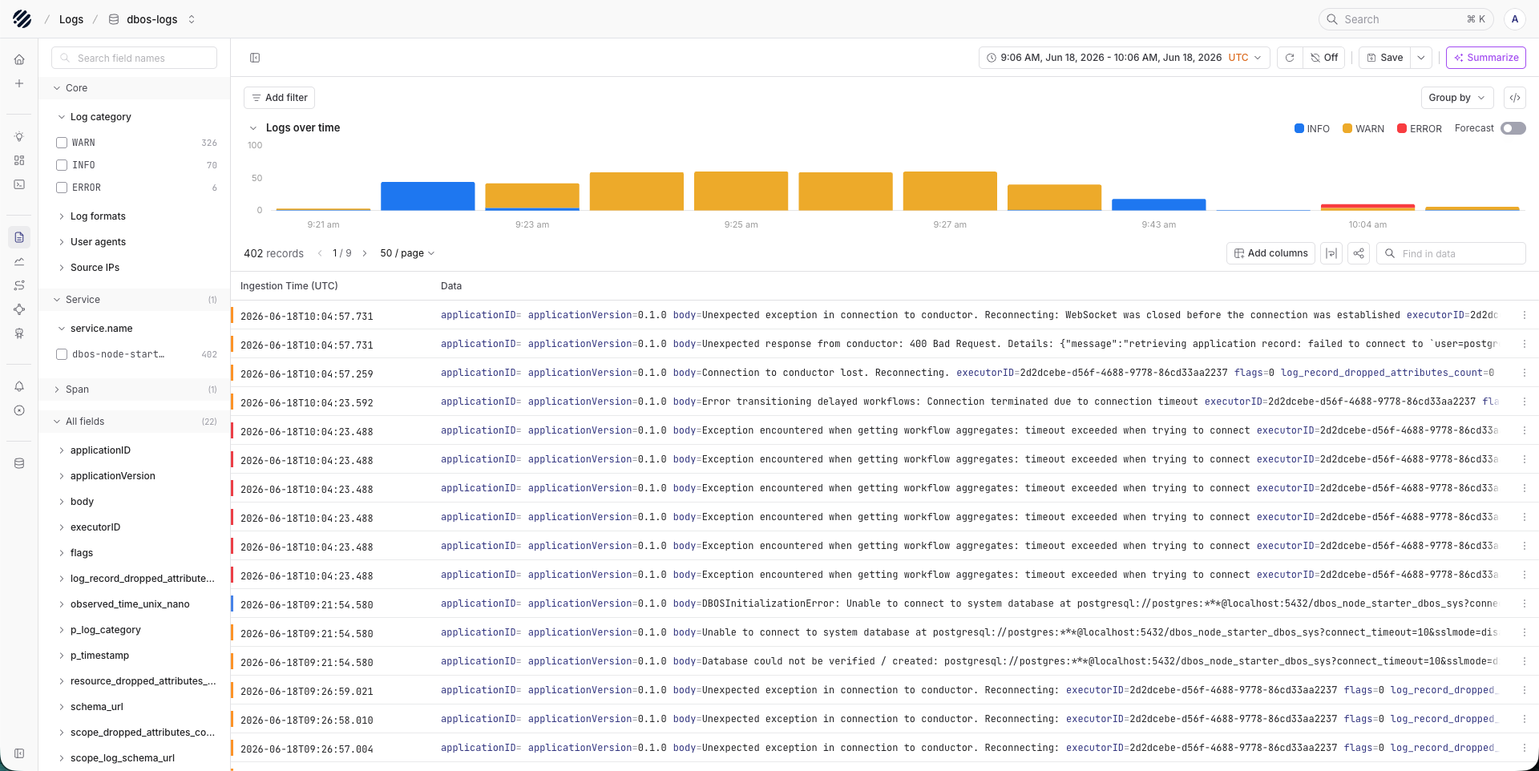1539x771 pixels.
Task: Open the home icon in left sidebar
Action: [x=19, y=59]
